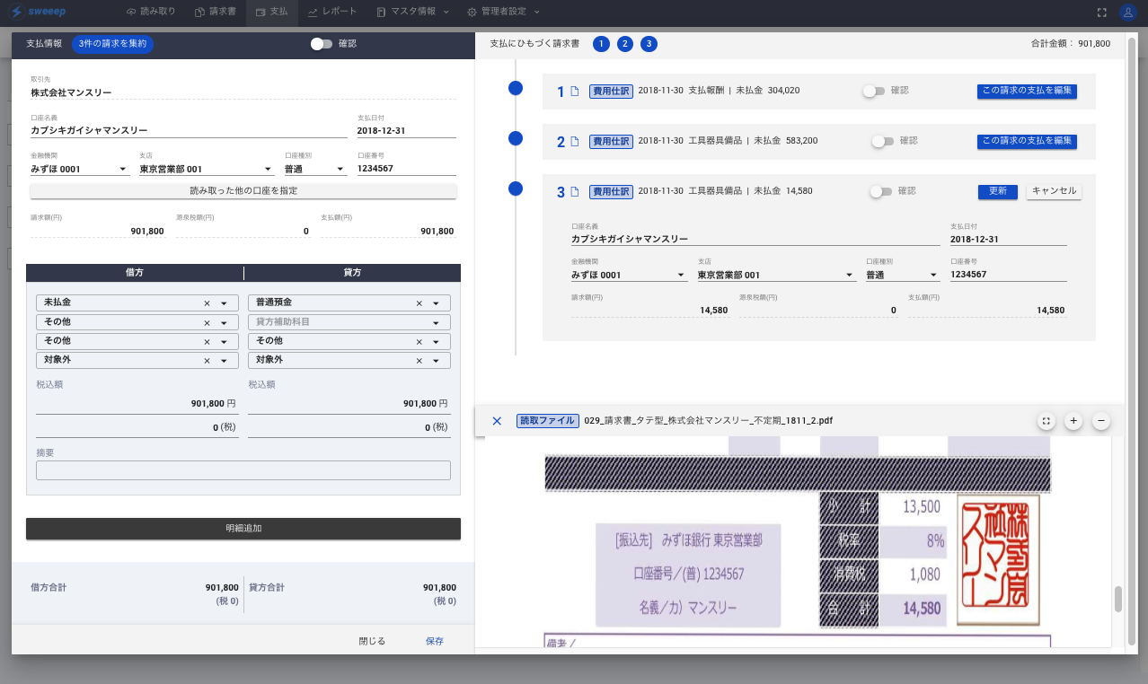The image size is (1148, 684).
Task: Click 更新 button for invoice 3
Action: pos(997,191)
